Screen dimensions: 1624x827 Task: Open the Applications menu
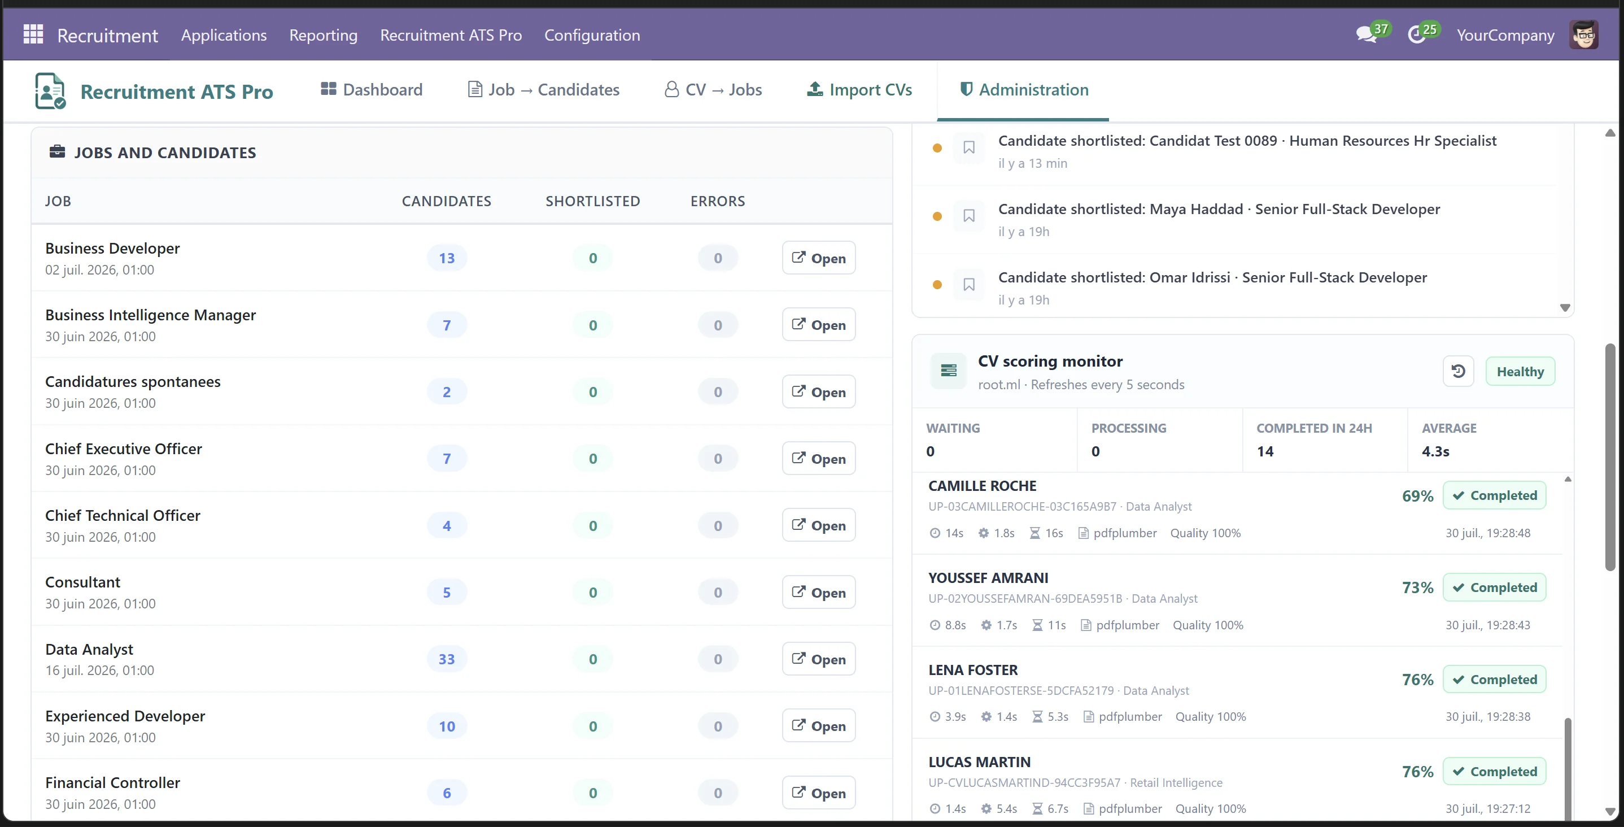(224, 34)
